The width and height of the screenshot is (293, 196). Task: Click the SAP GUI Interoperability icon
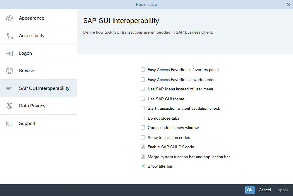[x=9, y=88]
